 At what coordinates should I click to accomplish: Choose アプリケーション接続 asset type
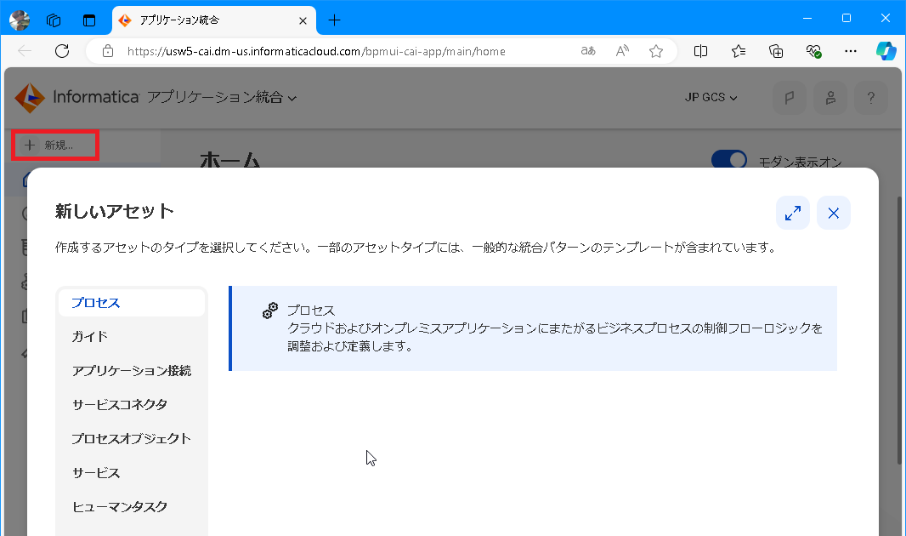132,371
